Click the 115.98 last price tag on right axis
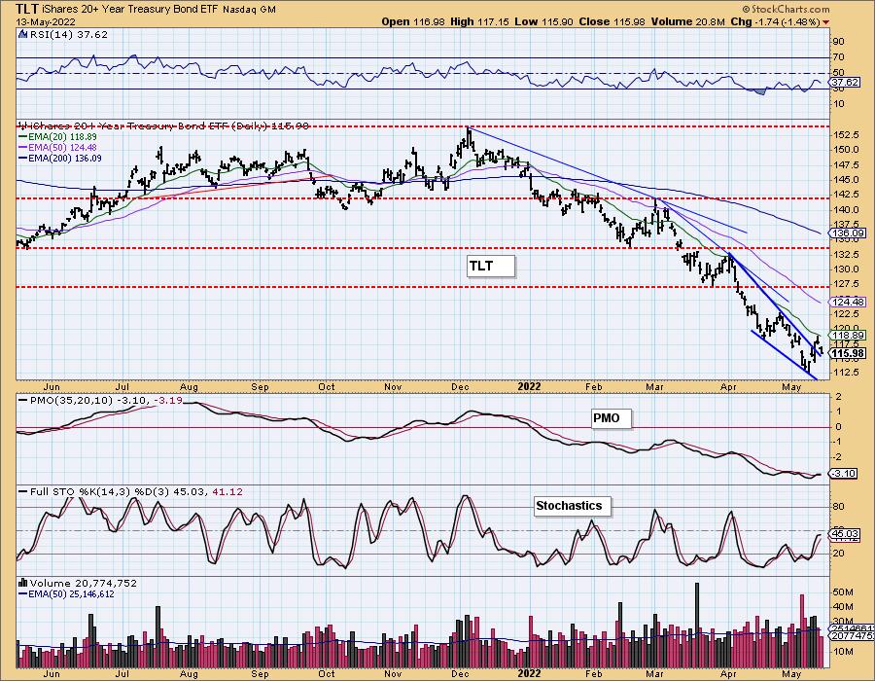The width and height of the screenshot is (875, 681). click(x=848, y=353)
